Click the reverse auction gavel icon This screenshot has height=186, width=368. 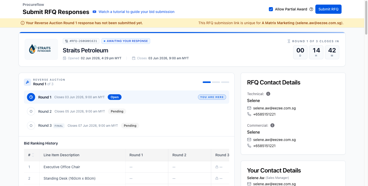click(28, 82)
